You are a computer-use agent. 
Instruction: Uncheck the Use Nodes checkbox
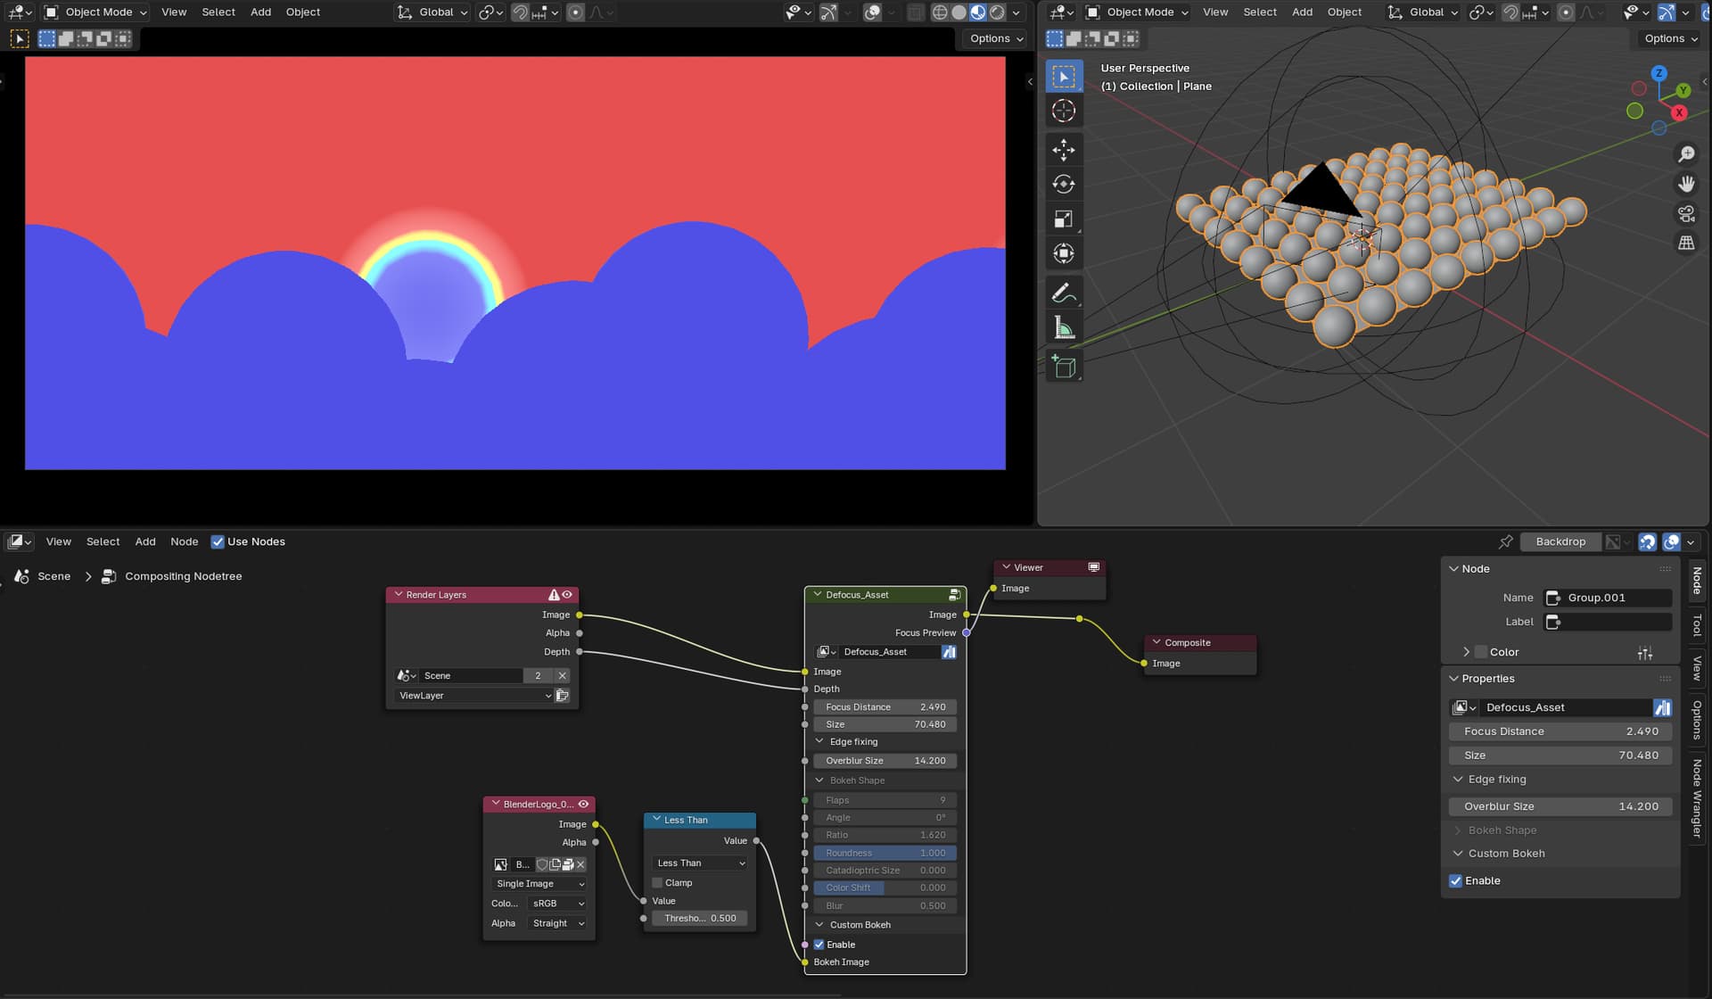(218, 541)
